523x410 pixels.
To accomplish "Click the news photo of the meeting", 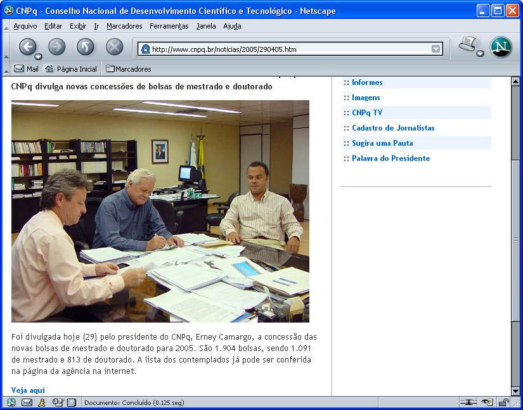I will (160, 211).
